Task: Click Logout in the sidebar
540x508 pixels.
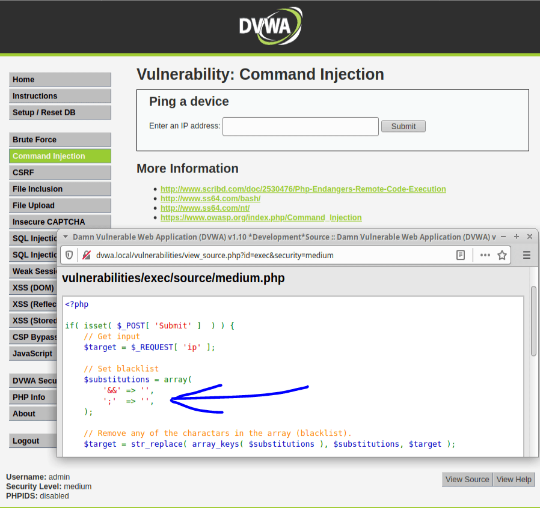Action: [60, 441]
